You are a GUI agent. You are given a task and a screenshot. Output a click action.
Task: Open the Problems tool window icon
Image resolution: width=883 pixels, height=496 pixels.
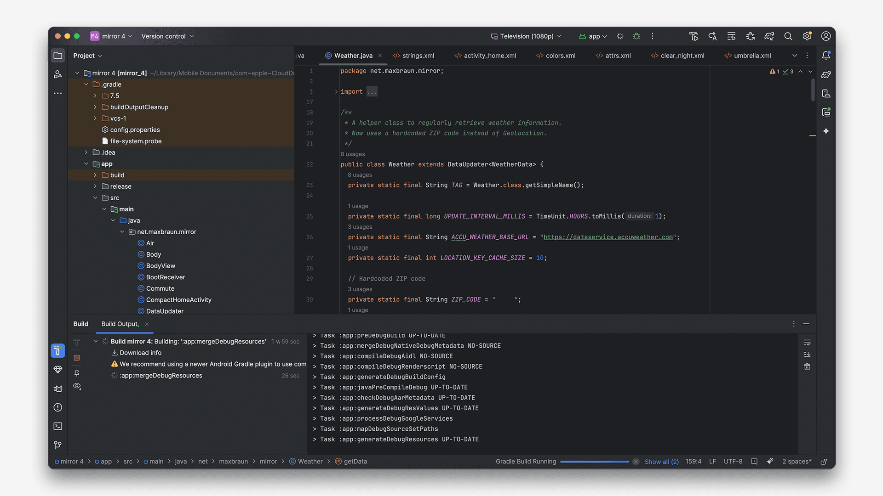point(58,407)
